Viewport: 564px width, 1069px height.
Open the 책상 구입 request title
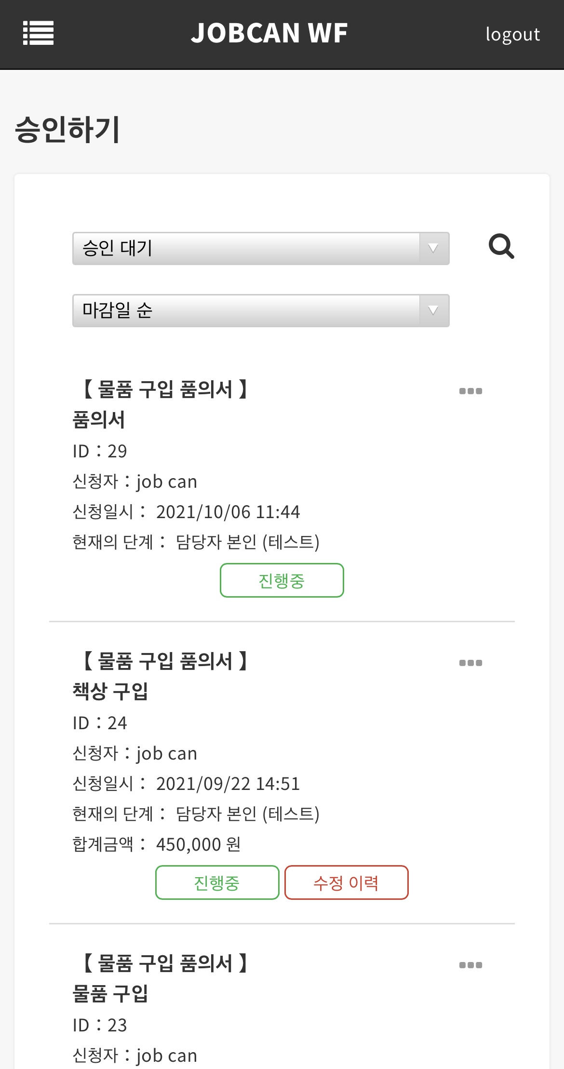click(110, 691)
